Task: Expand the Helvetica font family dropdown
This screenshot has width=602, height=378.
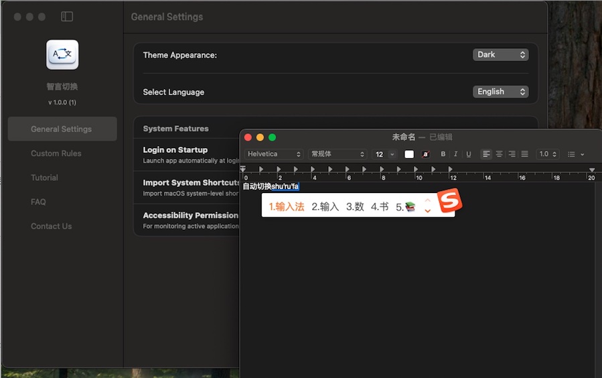Action: (x=275, y=154)
